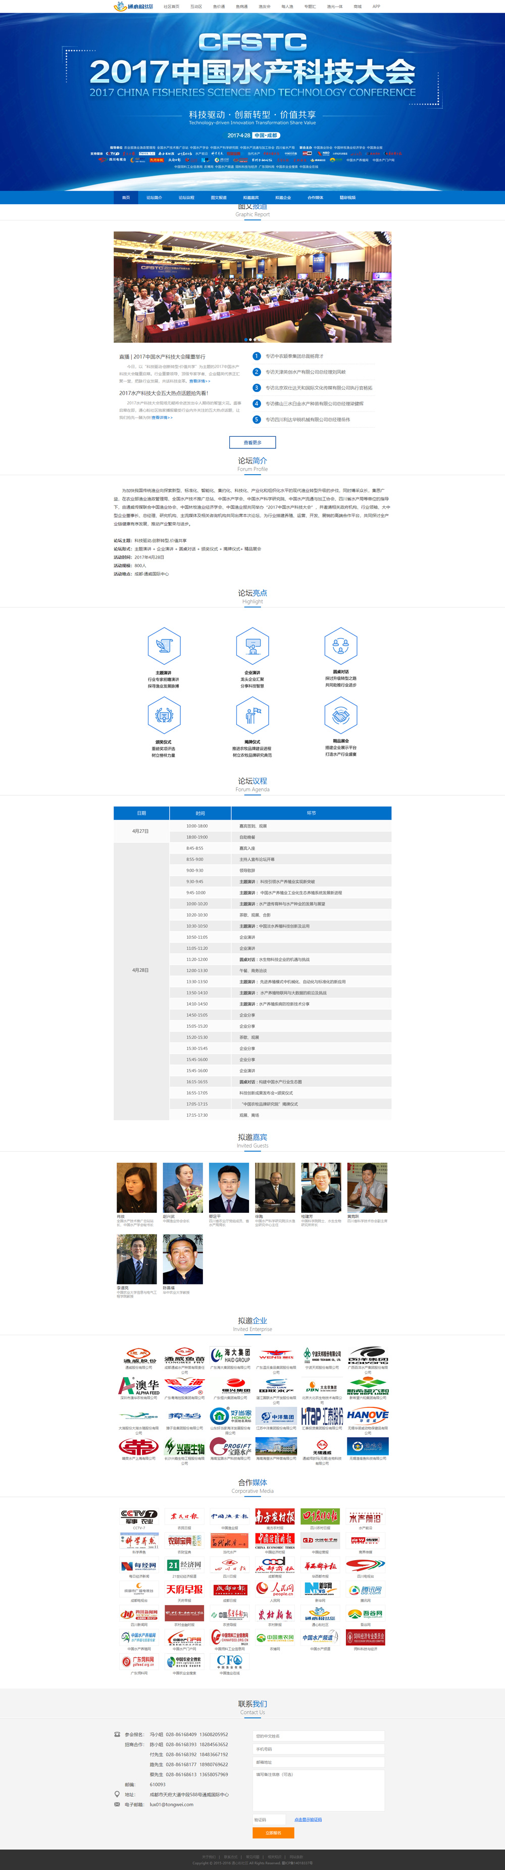Open 商城 in top navigation
The image size is (505, 1870).
358,7
